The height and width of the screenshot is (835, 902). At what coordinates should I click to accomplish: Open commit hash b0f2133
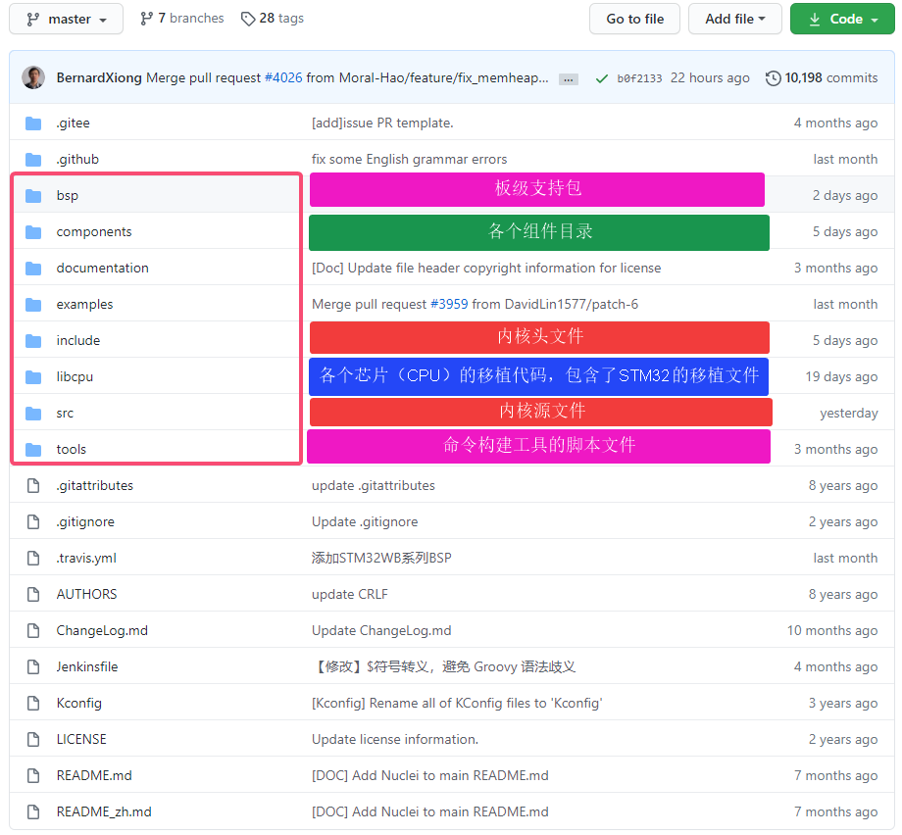tap(639, 78)
